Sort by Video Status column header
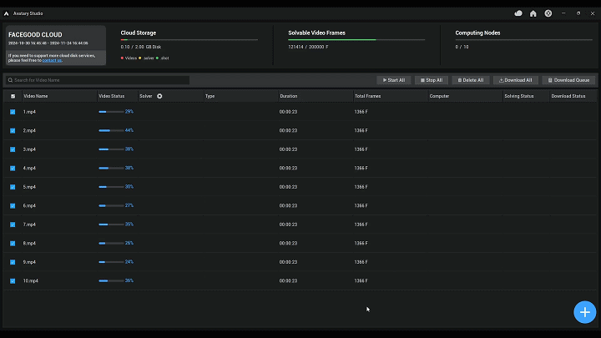 tap(112, 96)
